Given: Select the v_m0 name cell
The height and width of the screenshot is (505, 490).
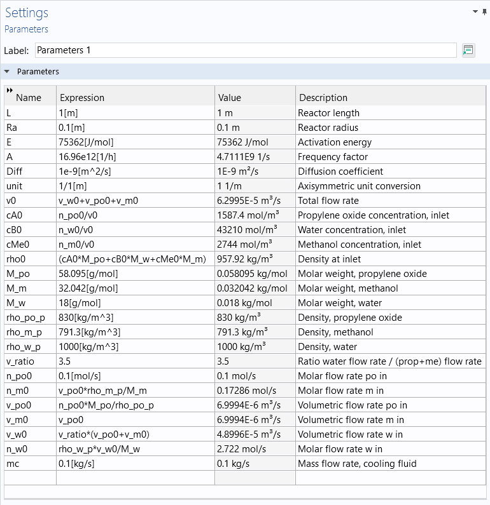Looking at the screenshot, I should (31, 420).
